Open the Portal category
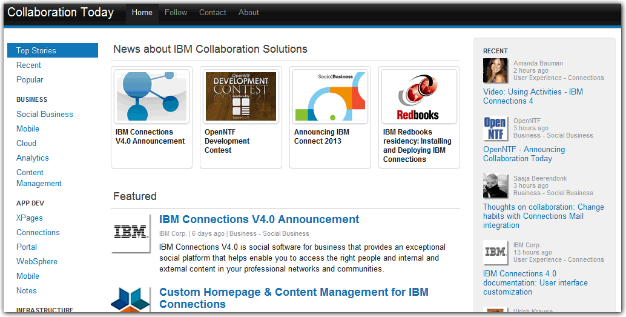Image resolution: width=626 pixels, height=317 pixels. point(27,247)
